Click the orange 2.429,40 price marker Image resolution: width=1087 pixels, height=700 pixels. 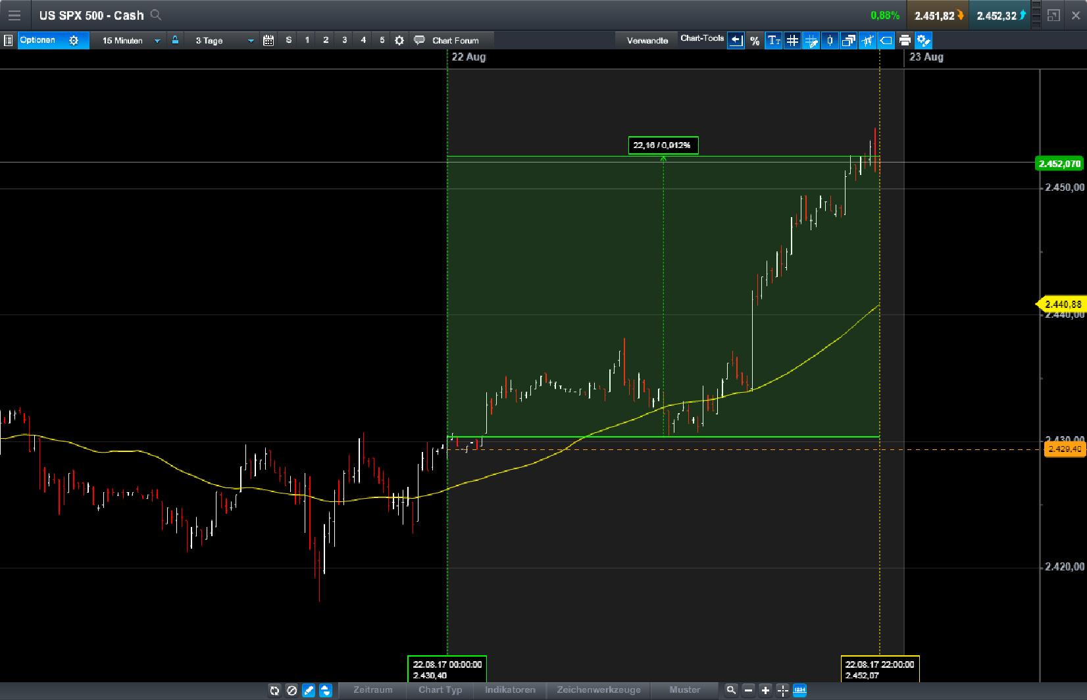click(x=1063, y=449)
